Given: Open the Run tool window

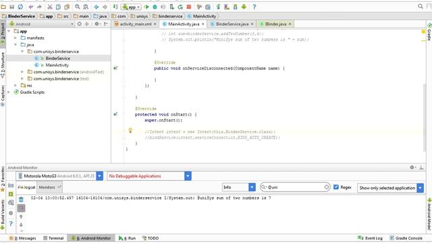Looking at the screenshot, I should click(x=128, y=238).
